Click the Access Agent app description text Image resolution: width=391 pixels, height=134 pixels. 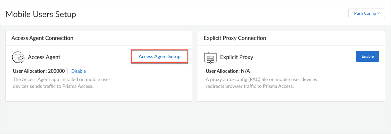coord(62,83)
